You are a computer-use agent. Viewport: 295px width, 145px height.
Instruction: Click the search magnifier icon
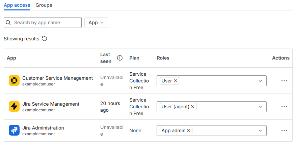[8, 23]
